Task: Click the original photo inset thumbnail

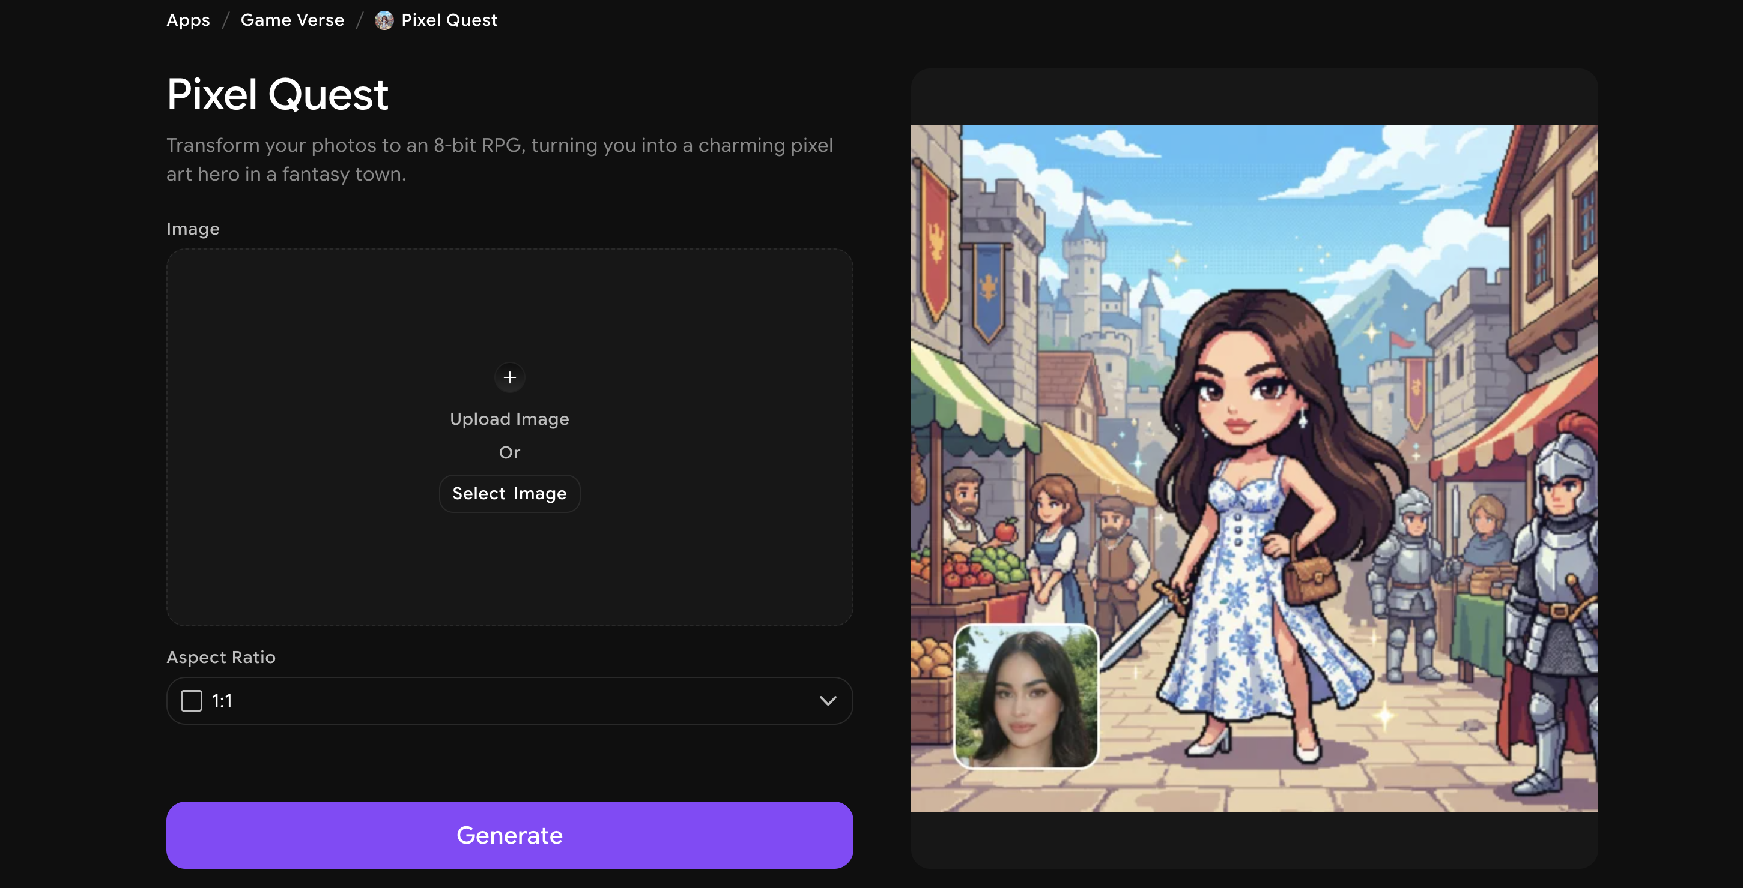Action: point(1026,696)
